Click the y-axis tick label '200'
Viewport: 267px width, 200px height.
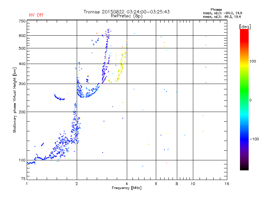[x=22, y=112]
